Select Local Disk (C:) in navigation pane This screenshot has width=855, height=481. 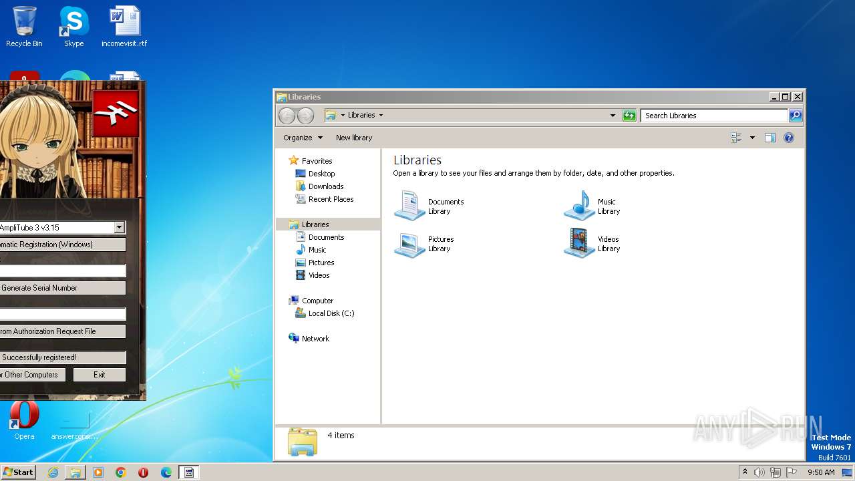pyautogui.click(x=331, y=313)
